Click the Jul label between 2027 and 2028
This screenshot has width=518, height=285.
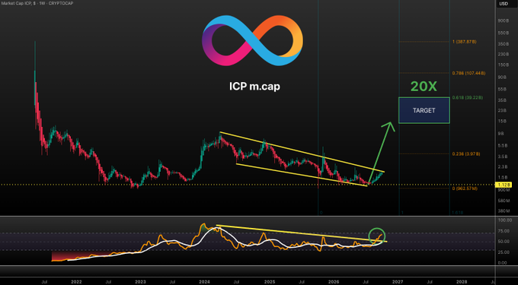coord(430,282)
